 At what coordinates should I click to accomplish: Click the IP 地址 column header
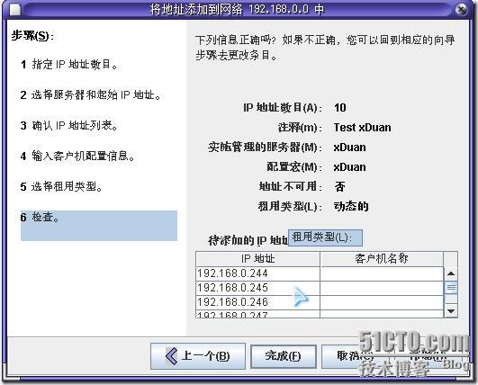257,259
